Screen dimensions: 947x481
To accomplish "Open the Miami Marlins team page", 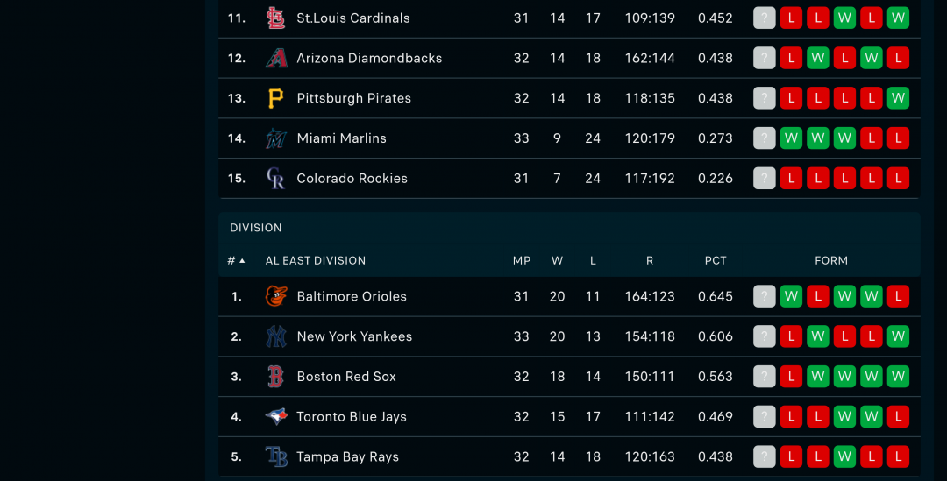I will [x=341, y=138].
